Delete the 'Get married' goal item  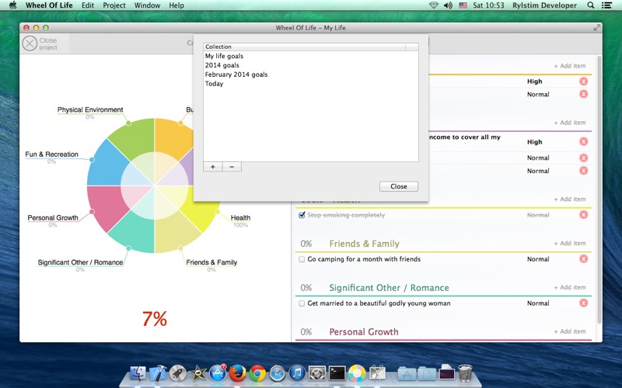583,303
